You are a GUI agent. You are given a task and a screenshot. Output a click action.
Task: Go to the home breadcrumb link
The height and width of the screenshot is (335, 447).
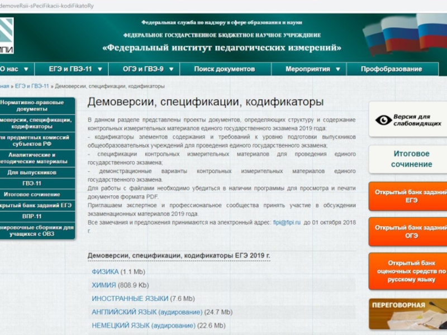coord(4,86)
